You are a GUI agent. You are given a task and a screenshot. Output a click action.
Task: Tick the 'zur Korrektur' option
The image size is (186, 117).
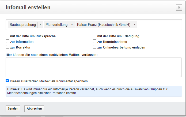pos(7,47)
